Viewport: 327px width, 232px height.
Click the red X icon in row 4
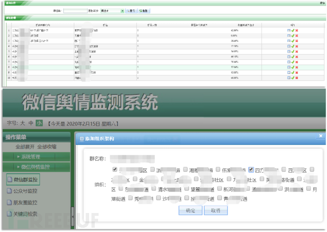coord(297,46)
